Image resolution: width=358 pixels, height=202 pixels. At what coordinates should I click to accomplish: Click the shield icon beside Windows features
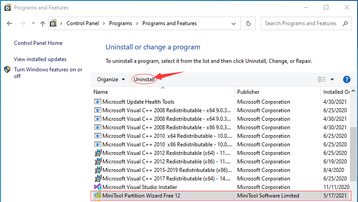tap(7, 70)
